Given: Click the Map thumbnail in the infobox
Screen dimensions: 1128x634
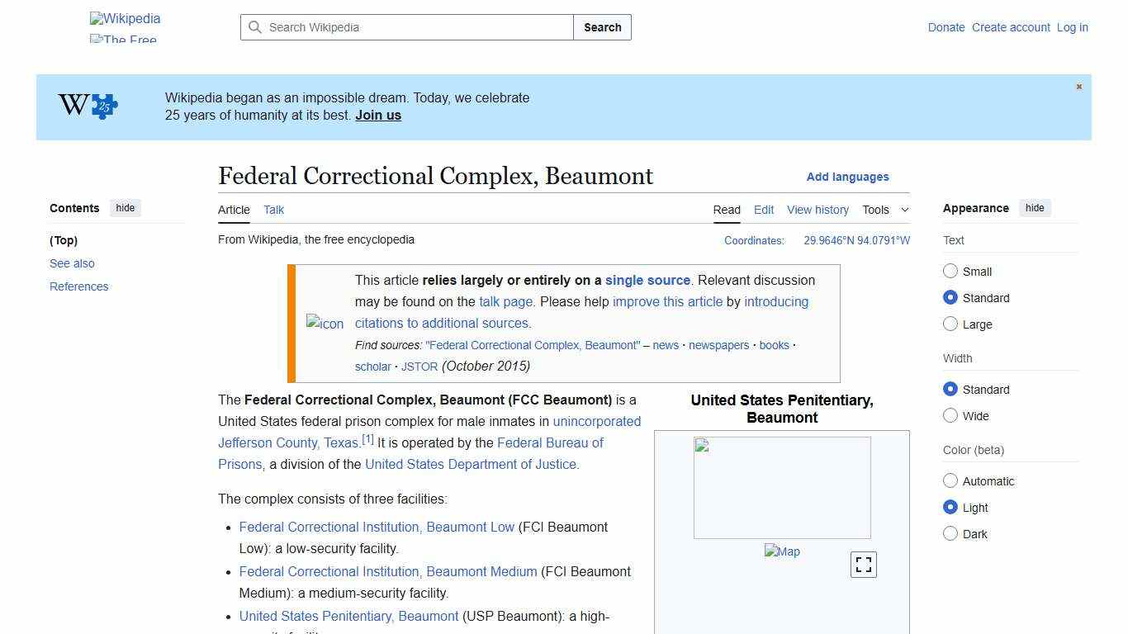Looking at the screenshot, I should [782, 551].
